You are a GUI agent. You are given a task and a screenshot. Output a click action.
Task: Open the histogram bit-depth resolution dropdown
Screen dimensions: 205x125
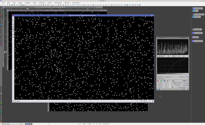[x=161, y=77]
